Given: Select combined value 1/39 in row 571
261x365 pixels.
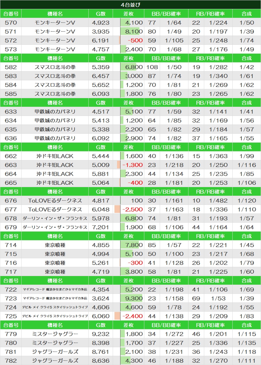Looking at the screenshot, I should tap(247, 32).
